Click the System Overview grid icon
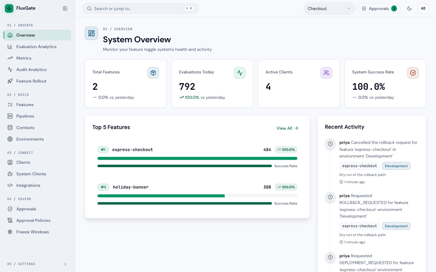 click(x=92, y=33)
